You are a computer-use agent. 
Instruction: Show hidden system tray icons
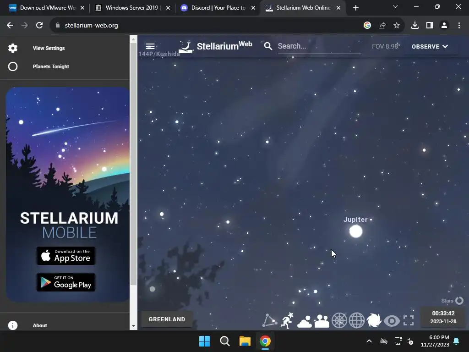[x=369, y=341]
